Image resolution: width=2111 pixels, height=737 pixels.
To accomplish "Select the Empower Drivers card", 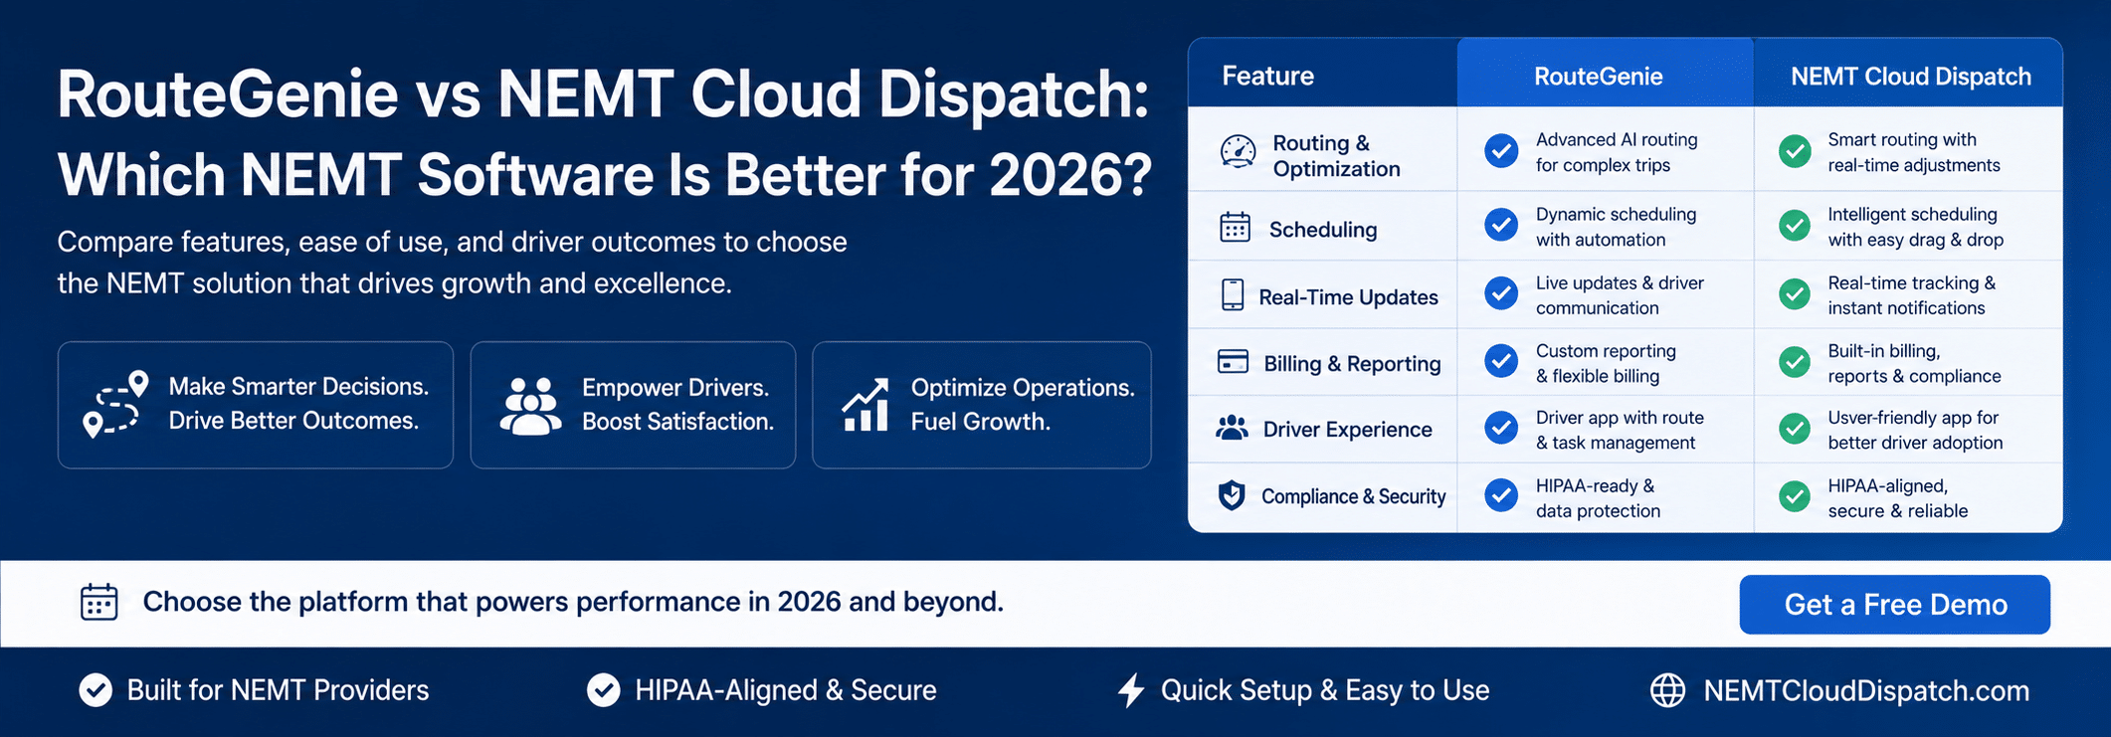I will coord(633,405).
